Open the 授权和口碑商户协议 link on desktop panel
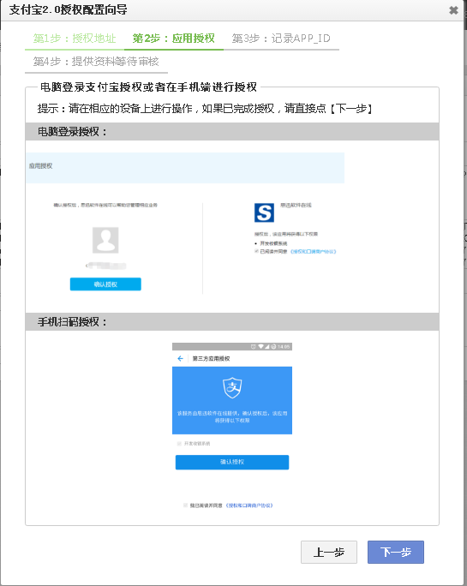Viewport: 467px width, 586px height. coord(314,252)
